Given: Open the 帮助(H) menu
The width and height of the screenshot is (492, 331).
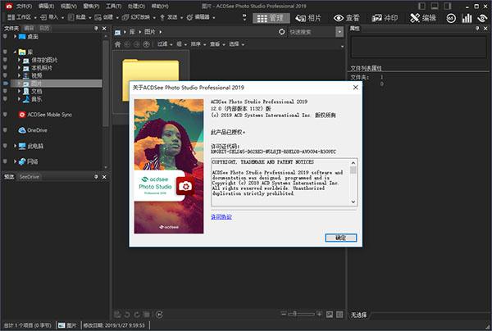Looking at the screenshot, I should 160,6.
